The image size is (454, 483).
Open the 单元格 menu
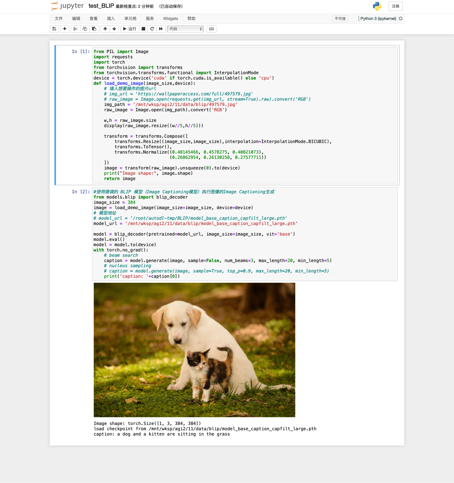click(130, 18)
